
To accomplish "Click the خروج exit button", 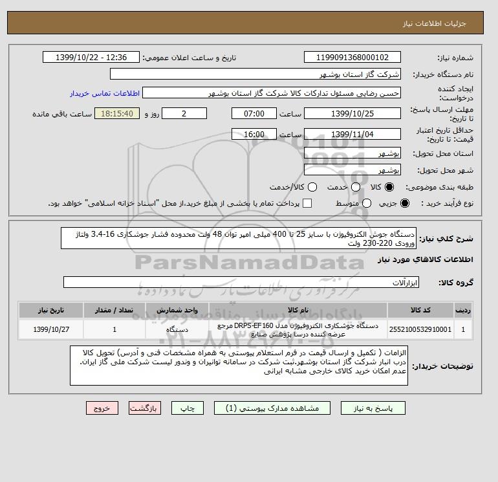I will point(102,408).
